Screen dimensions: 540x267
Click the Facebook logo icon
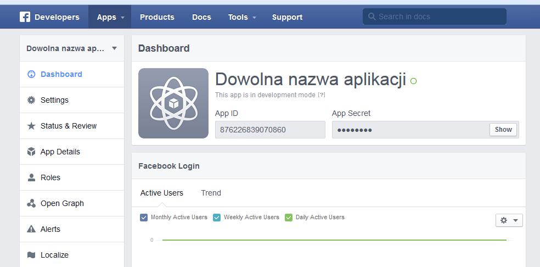tap(25, 17)
